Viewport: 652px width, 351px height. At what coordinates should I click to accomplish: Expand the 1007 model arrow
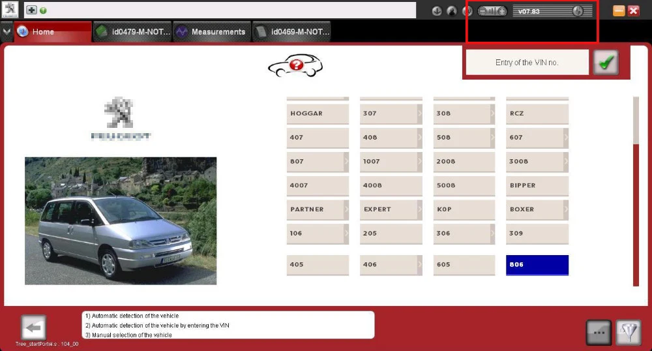point(419,162)
